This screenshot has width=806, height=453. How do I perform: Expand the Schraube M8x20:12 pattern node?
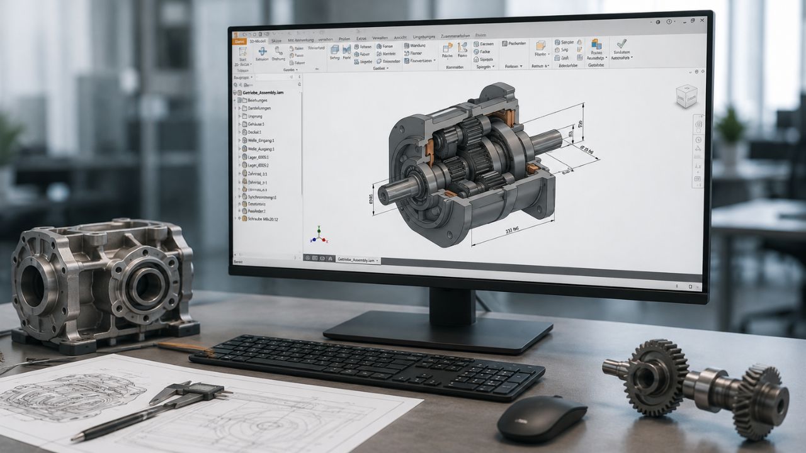click(x=239, y=219)
